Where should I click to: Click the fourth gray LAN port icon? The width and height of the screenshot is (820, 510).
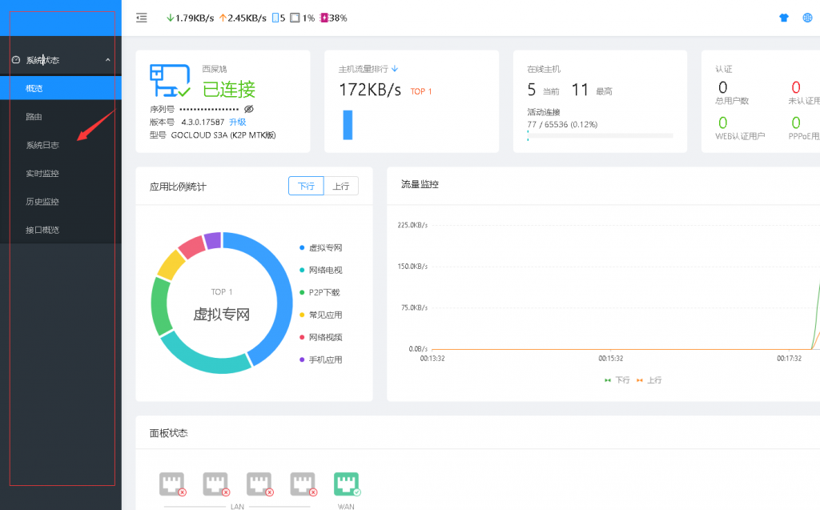tap(303, 484)
